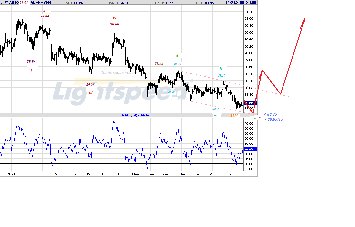The width and height of the screenshot is (355, 227).
Task: Select the red wave i label below 89.99
Action: 31,71
